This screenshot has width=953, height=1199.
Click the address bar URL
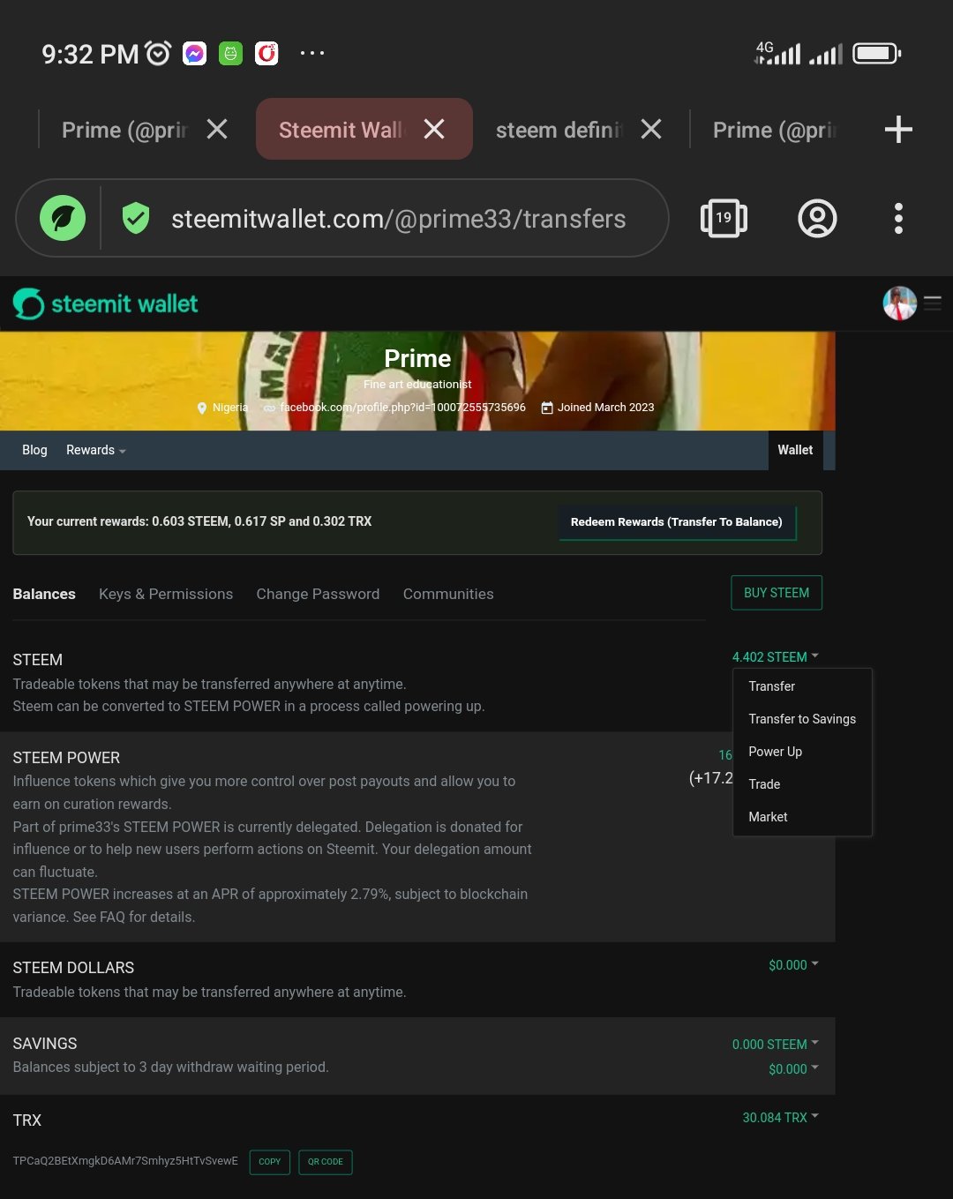click(398, 219)
